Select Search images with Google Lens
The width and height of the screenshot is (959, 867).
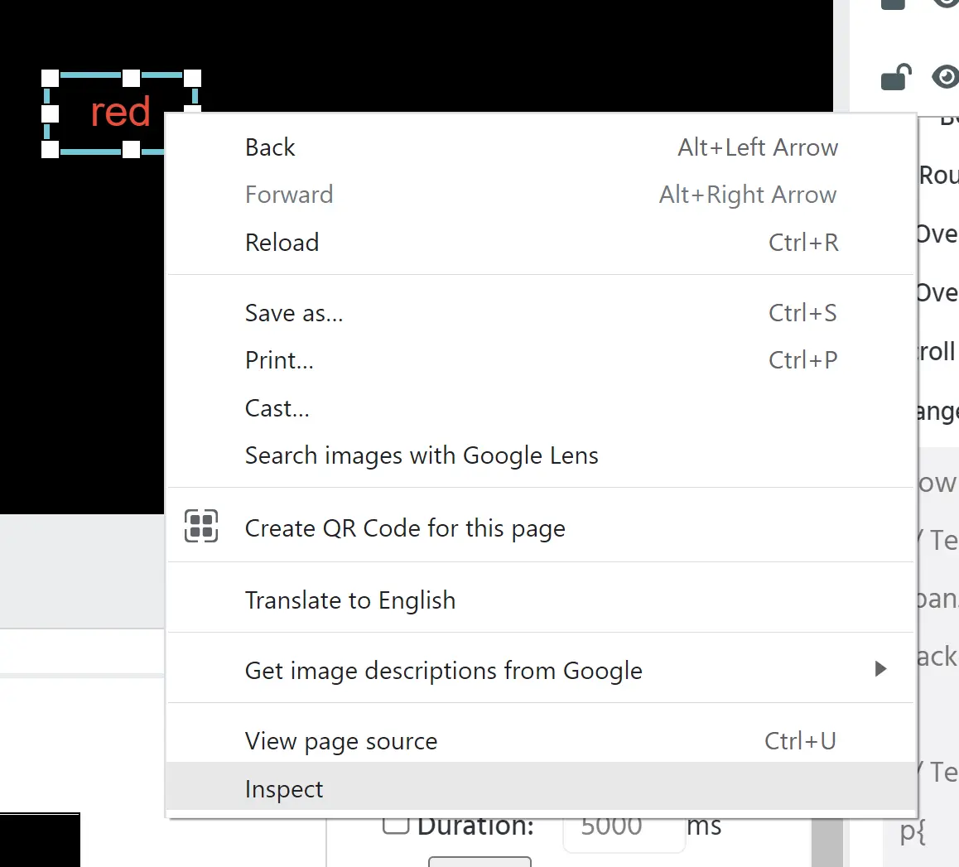click(x=421, y=455)
